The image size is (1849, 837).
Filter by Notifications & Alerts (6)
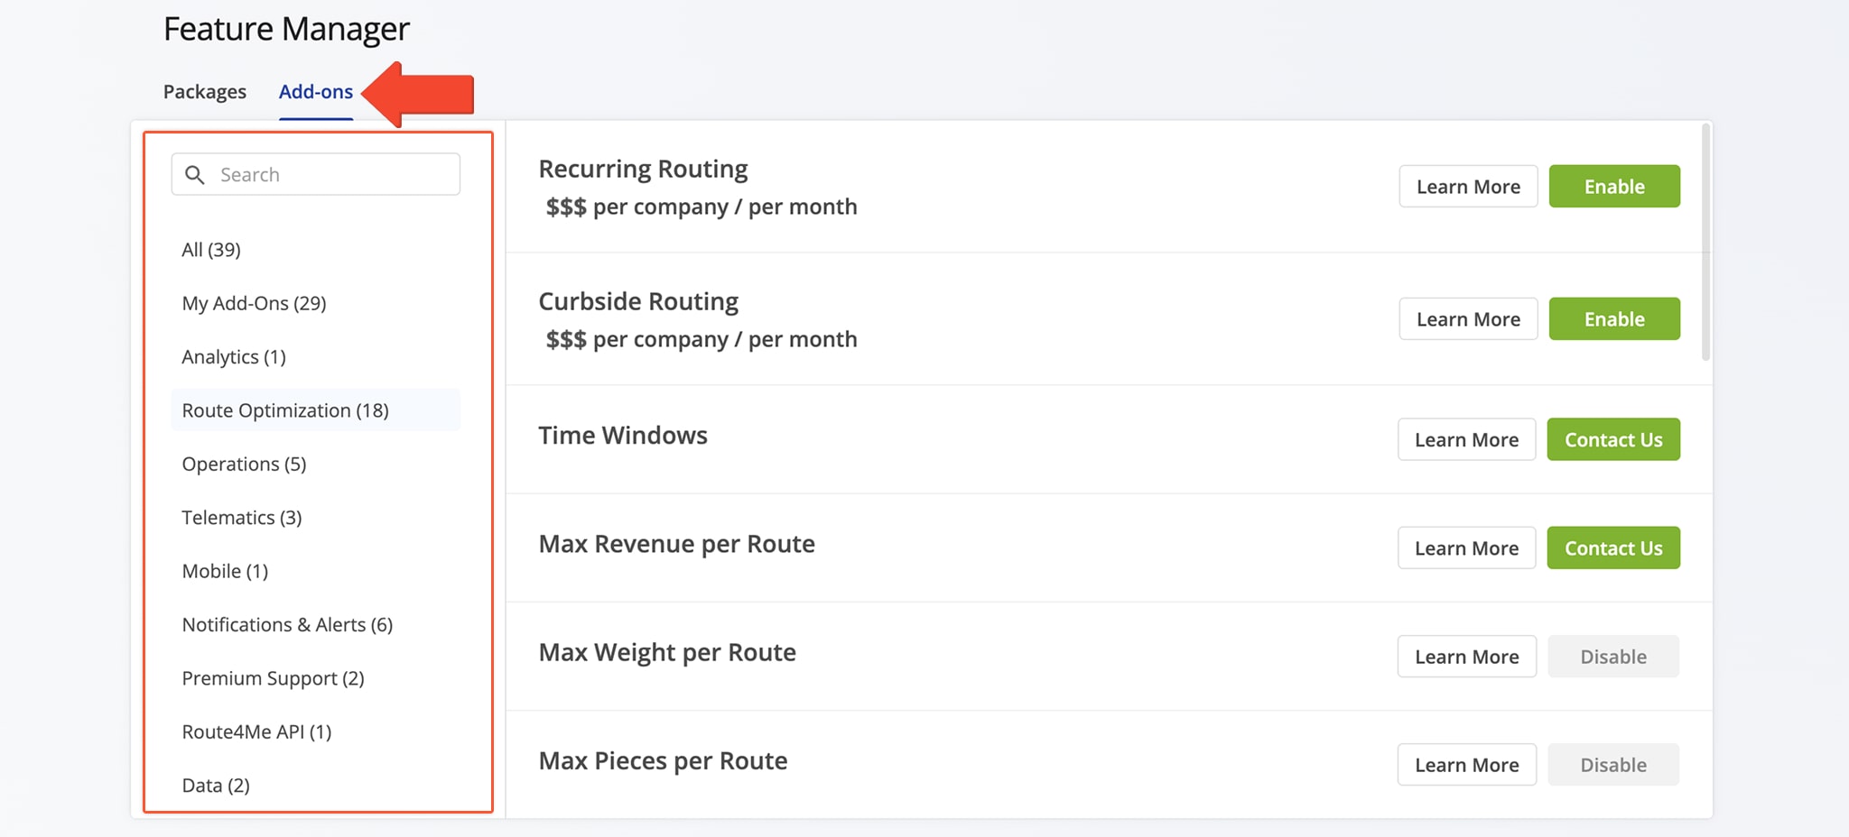coord(287,625)
